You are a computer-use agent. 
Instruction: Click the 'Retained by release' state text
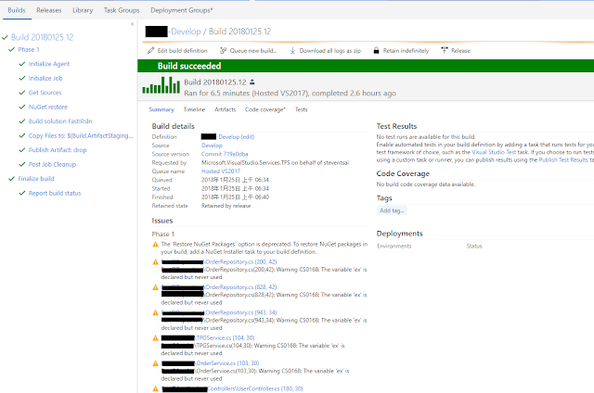pyautogui.click(x=226, y=206)
